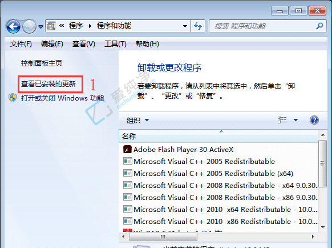Click the change view icon
Image resolution: width=332 pixels, height=248 pixels.
point(282,120)
